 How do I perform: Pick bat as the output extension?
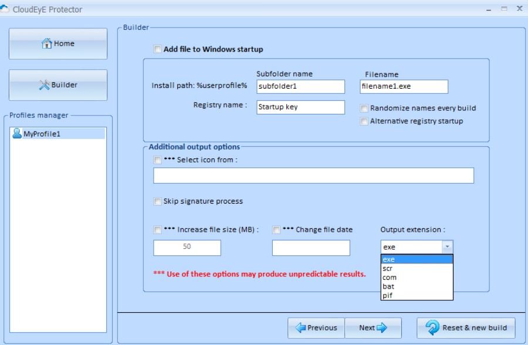coord(417,286)
